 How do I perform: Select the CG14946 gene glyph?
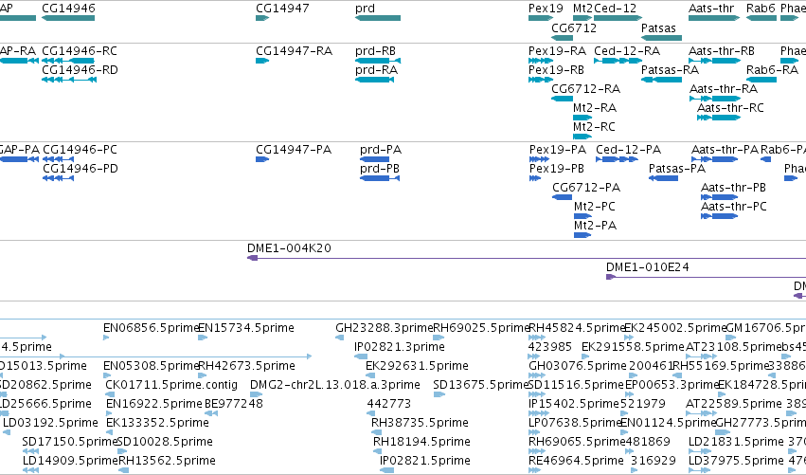click(68, 18)
